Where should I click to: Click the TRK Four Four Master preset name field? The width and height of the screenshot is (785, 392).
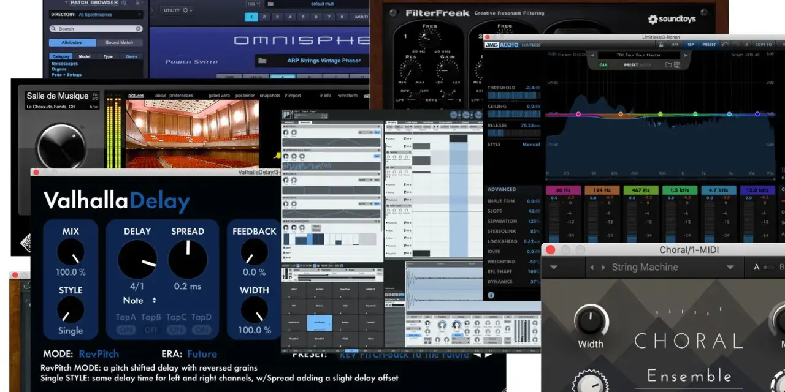click(638, 55)
